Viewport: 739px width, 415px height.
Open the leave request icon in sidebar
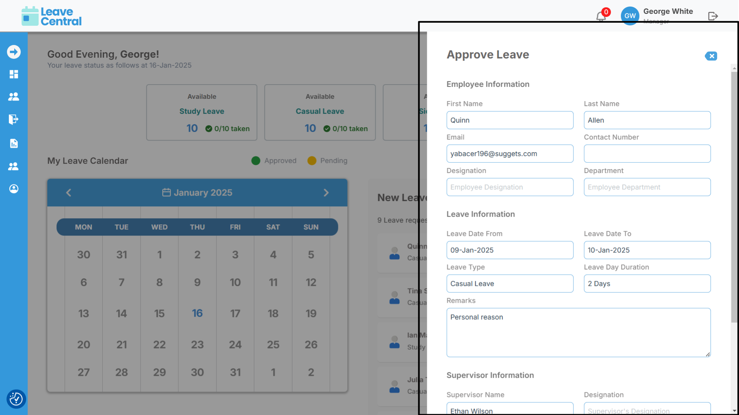(x=14, y=120)
